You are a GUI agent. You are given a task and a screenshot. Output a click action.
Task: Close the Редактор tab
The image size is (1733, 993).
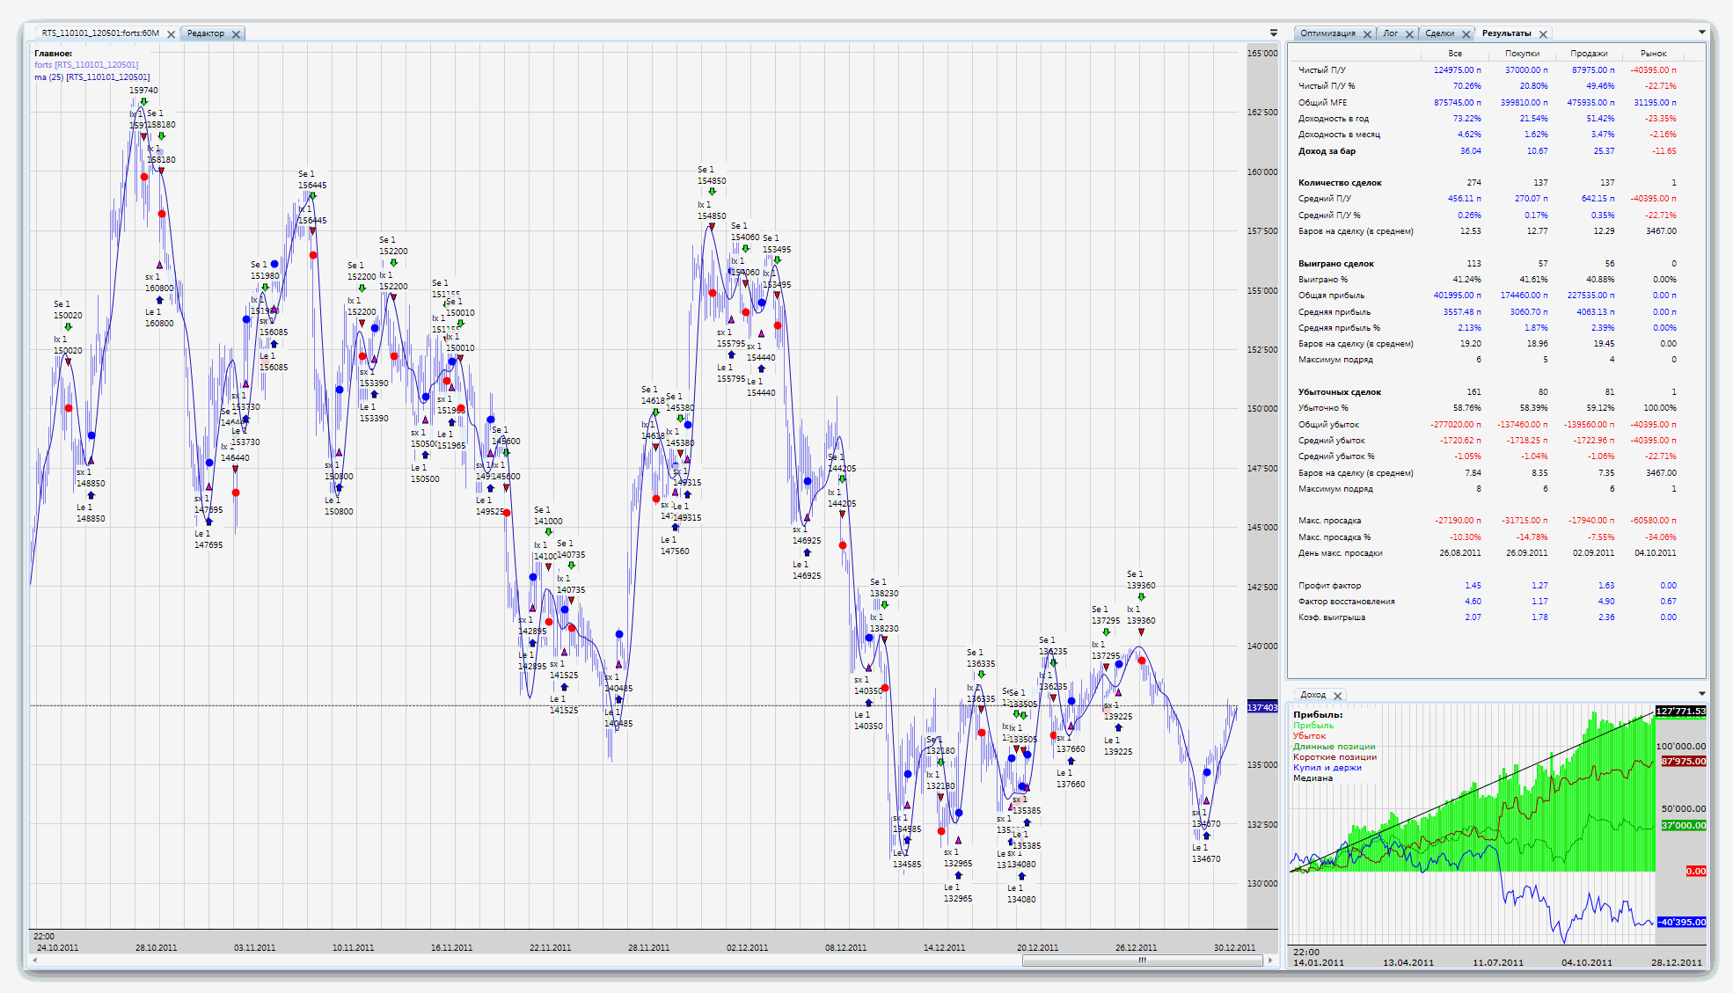pos(236,34)
